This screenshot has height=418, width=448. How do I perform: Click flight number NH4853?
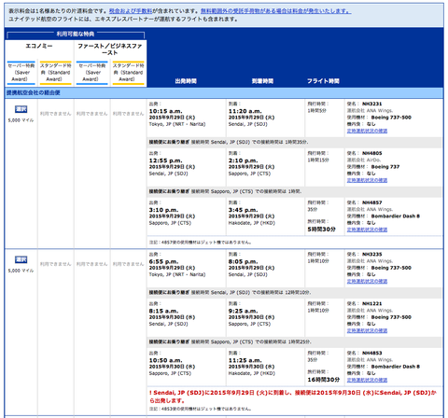[371, 354]
